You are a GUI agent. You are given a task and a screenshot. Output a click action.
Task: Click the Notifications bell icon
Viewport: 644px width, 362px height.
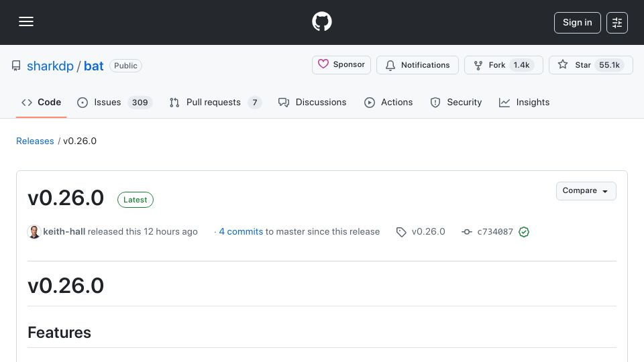pos(390,65)
